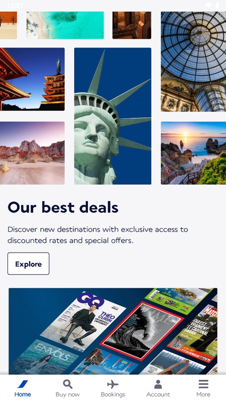Click the Explore button

point(29,264)
